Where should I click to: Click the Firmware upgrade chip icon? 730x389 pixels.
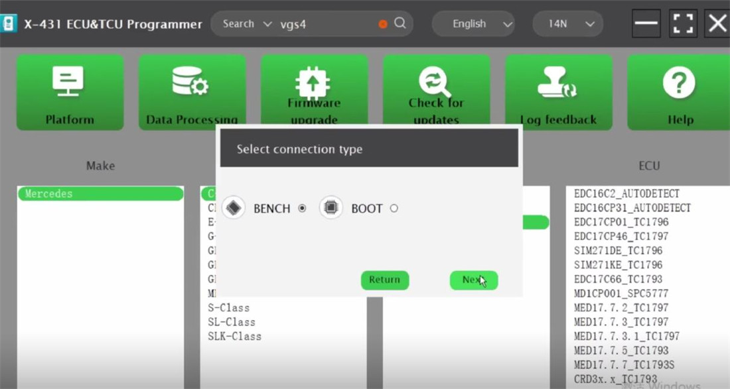tap(313, 83)
